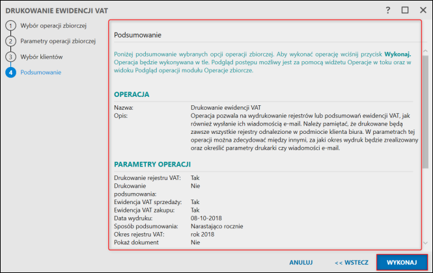
Task: Click the 'Ewidencja VAT sprzedaży:' label
Action: tap(148, 202)
